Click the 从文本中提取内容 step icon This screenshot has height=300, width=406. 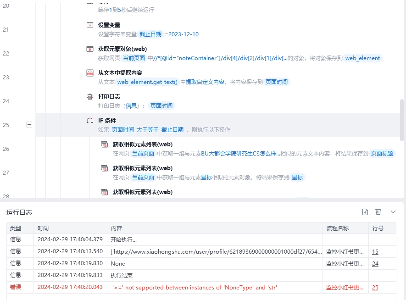[x=90, y=73]
